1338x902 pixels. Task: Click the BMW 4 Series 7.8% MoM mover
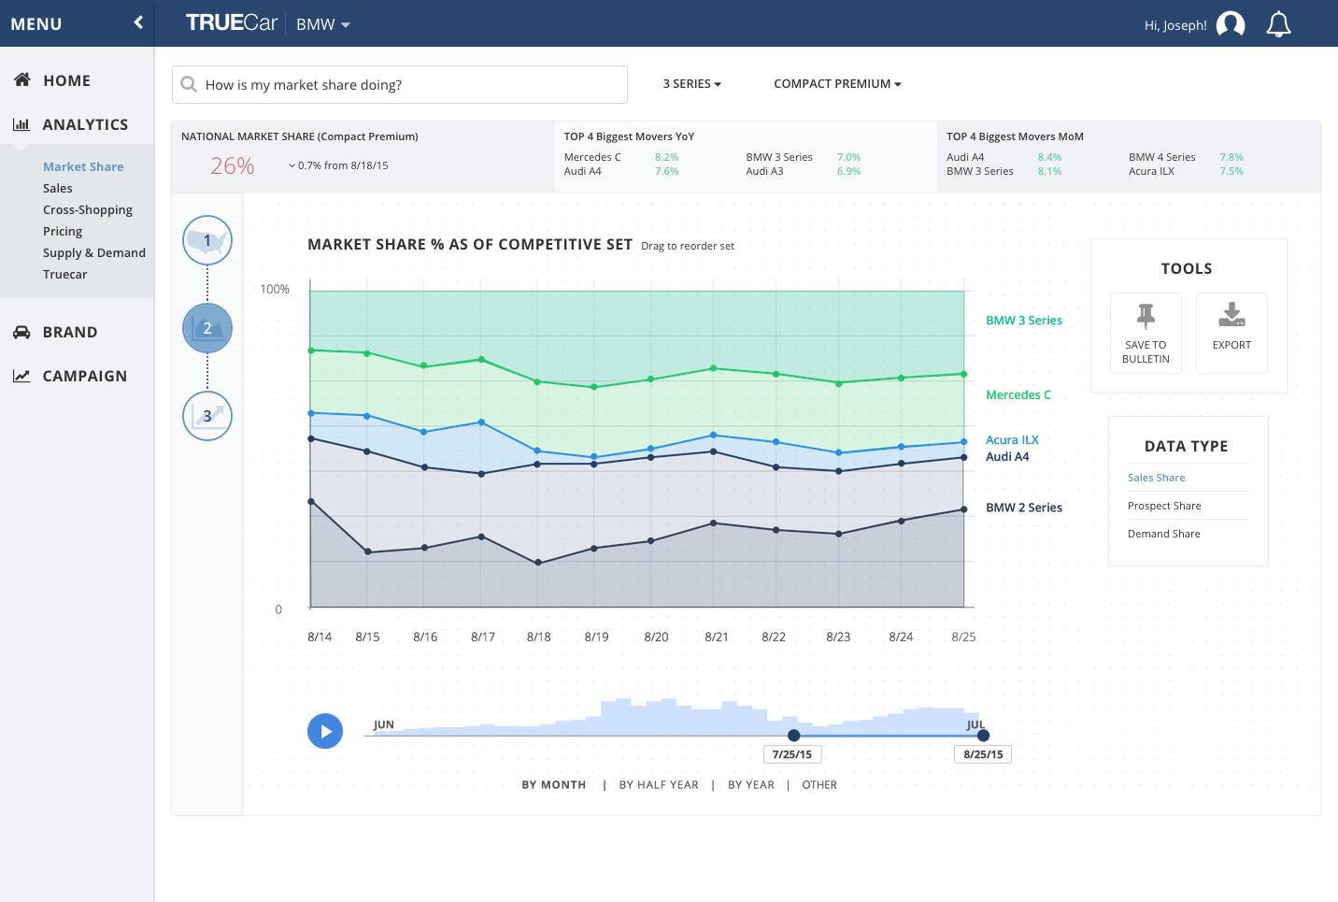[1187, 157]
